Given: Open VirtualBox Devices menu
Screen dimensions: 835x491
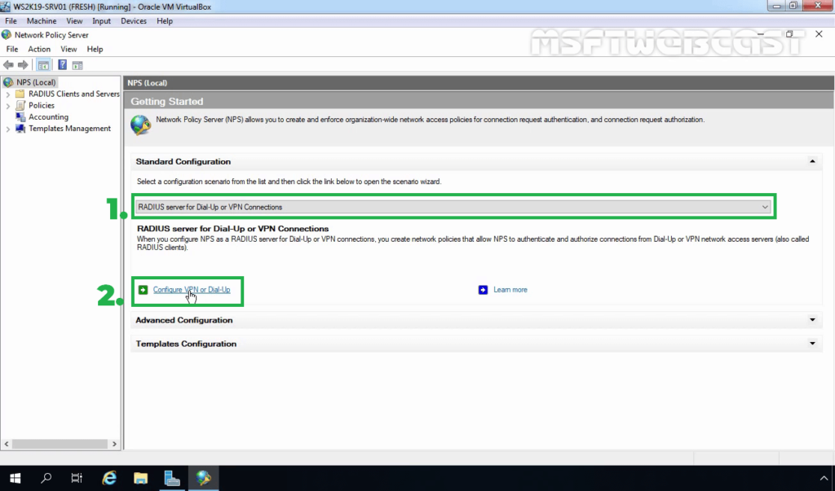Looking at the screenshot, I should [133, 20].
